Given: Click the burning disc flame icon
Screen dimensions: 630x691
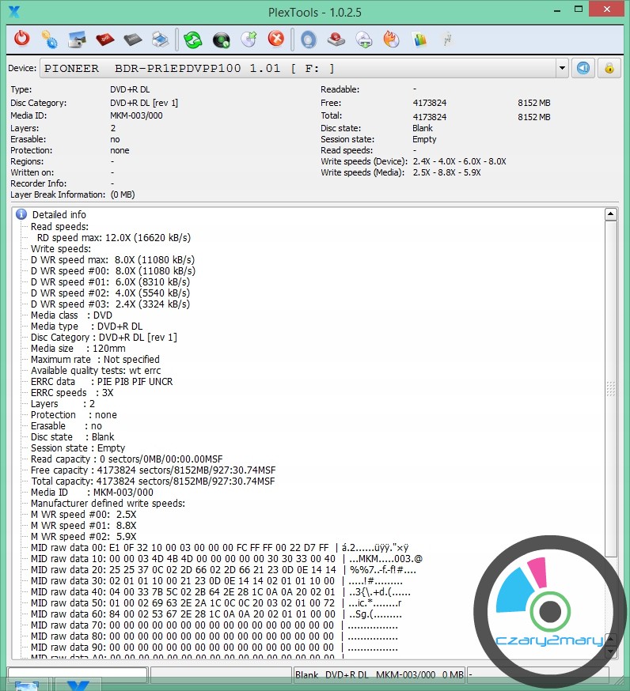Looking at the screenshot, I should [x=391, y=38].
